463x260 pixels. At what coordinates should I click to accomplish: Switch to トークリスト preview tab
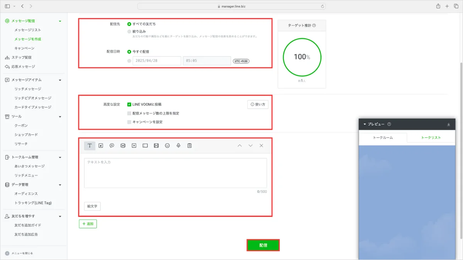tap(431, 138)
